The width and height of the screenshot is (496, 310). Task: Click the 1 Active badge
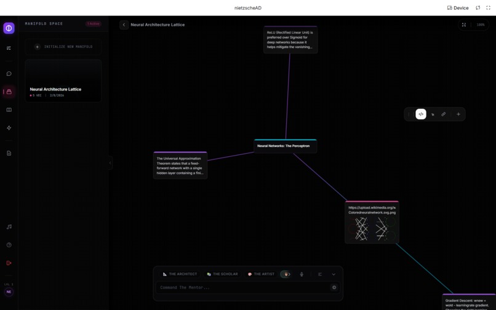pos(94,24)
